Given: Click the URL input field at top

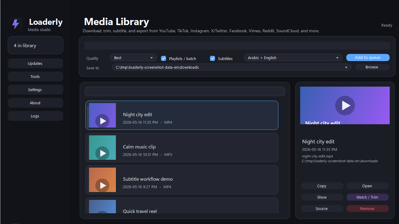Looking at the screenshot, I should click(237, 46).
